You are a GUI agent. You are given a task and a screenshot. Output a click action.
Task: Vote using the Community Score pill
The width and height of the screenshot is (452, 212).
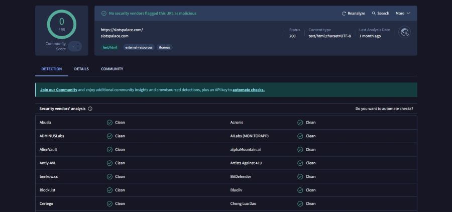pyautogui.click(x=75, y=46)
